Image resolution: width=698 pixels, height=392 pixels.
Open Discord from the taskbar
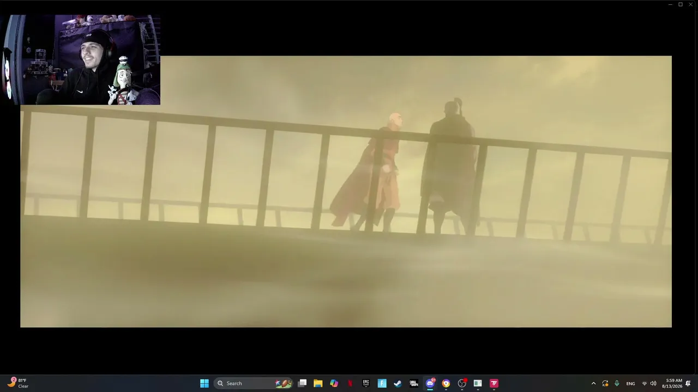click(430, 383)
